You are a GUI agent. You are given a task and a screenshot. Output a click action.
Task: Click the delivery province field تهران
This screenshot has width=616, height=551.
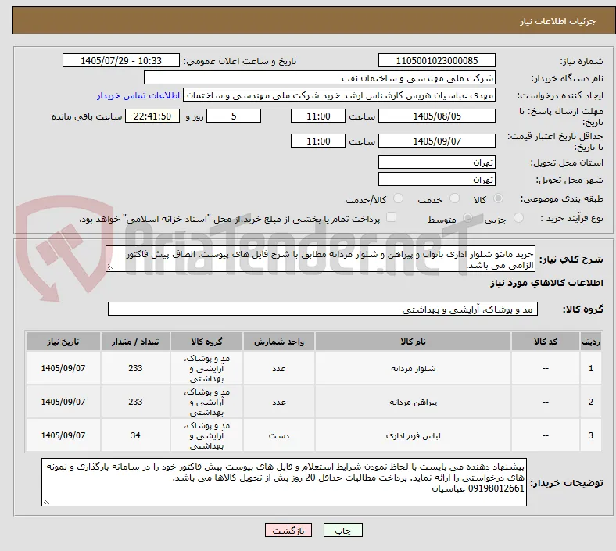pos(437,162)
